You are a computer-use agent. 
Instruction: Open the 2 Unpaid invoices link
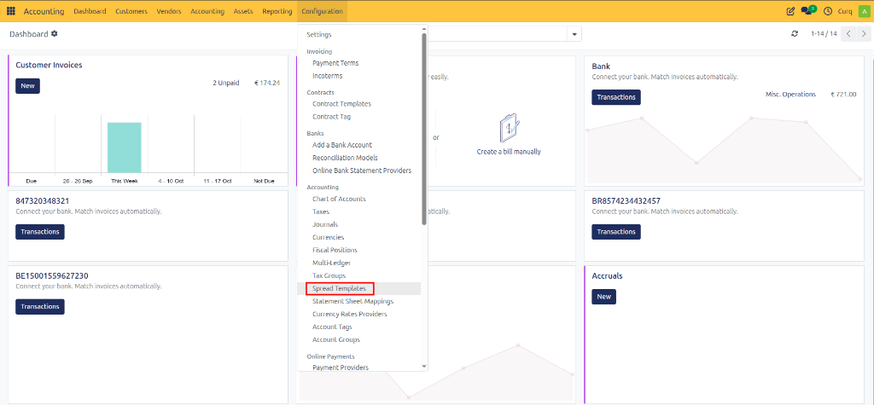pyautogui.click(x=225, y=83)
